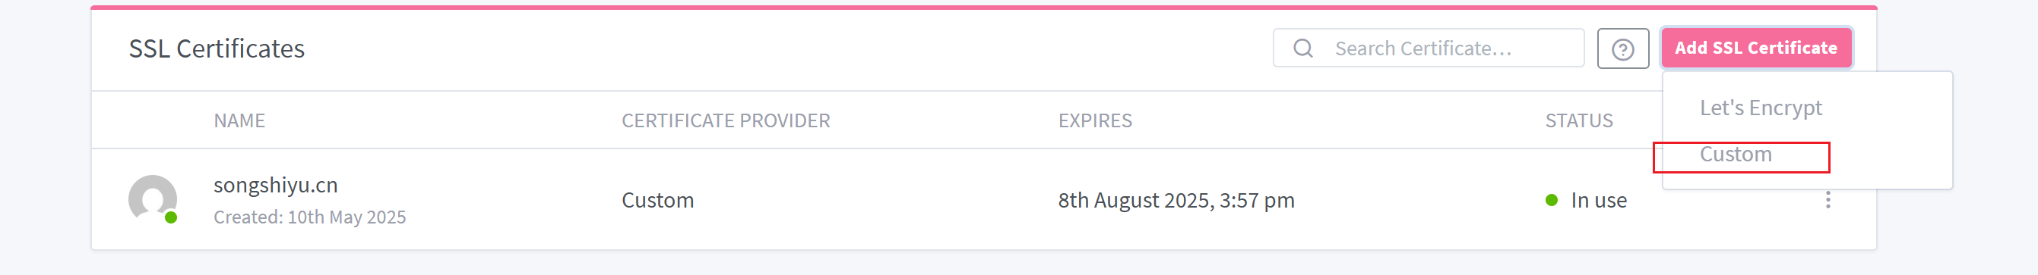Open the three-dot menu for songshiyu.cn
The height and width of the screenshot is (275, 2038).
1828,200
